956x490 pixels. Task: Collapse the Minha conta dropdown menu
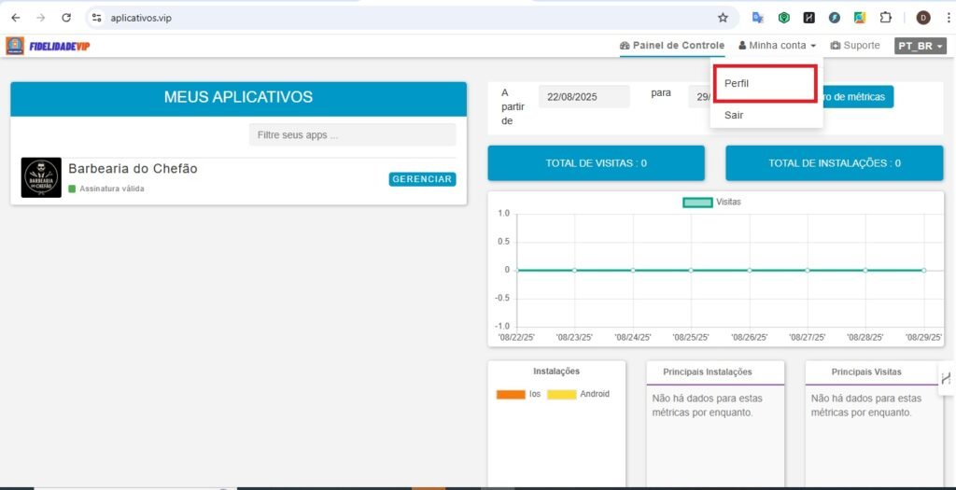(x=777, y=46)
